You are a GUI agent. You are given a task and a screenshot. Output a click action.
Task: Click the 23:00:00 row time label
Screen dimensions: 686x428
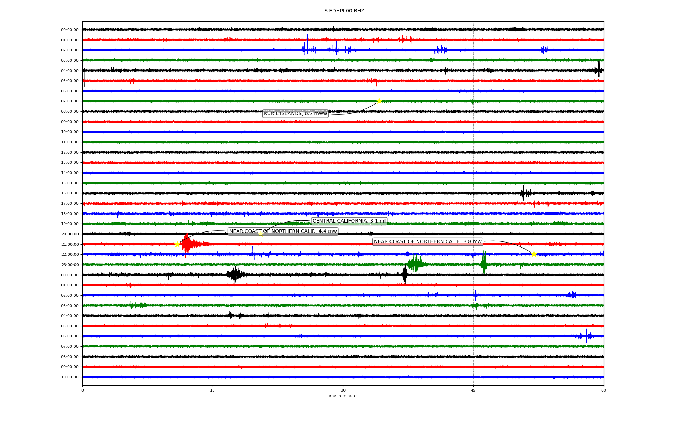(70, 265)
